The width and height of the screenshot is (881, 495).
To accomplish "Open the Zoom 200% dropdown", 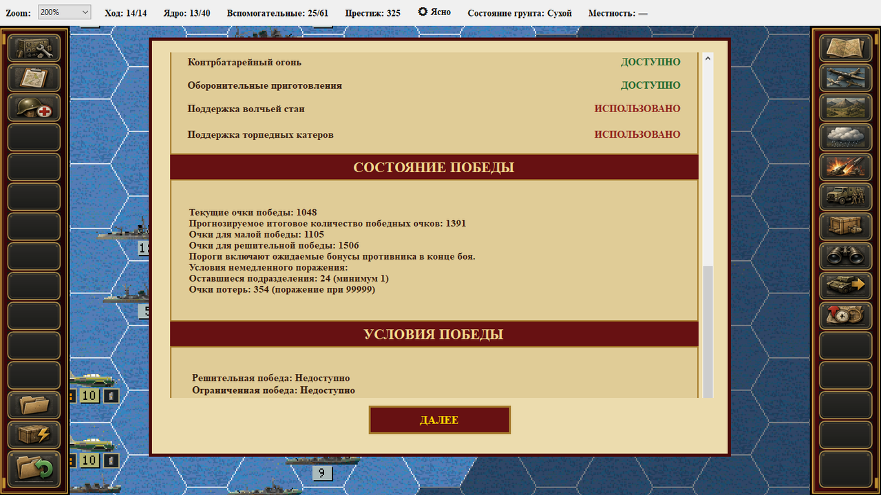I will pos(64,12).
